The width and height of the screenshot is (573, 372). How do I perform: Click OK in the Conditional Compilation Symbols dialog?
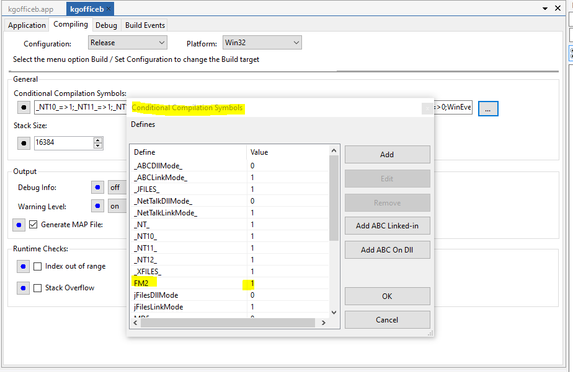coord(387,296)
